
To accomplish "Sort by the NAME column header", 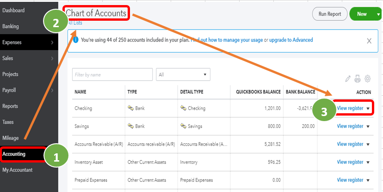I will tap(80, 92).
